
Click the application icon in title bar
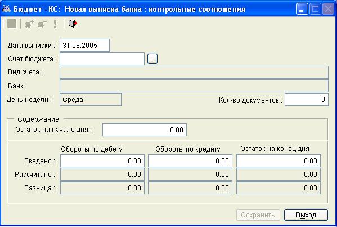point(6,9)
